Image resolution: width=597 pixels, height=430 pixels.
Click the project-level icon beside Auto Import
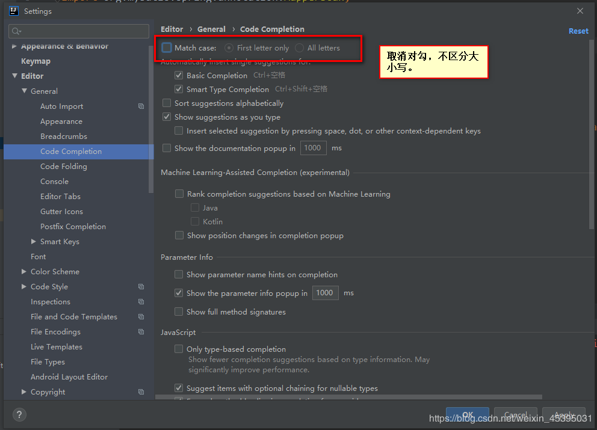point(141,106)
